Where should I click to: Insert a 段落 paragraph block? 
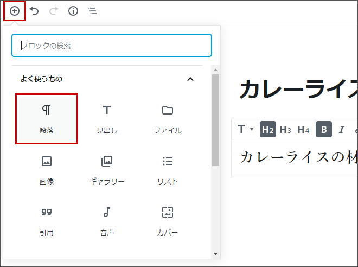click(47, 119)
